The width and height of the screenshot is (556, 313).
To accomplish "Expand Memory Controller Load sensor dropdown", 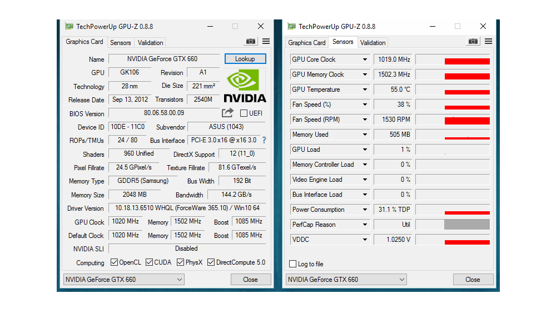I will click(365, 165).
